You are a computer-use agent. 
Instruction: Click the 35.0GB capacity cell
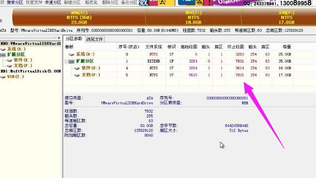[x=285, y=61]
